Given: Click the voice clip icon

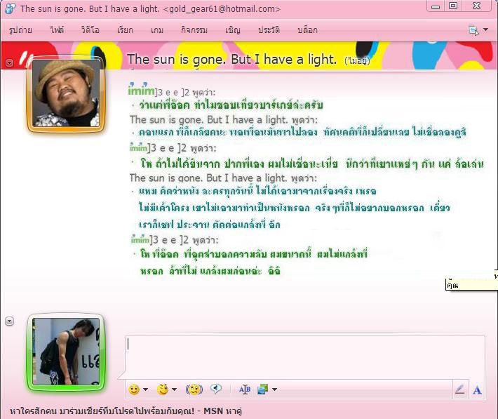Looking at the screenshot, I should (x=217, y=389).
